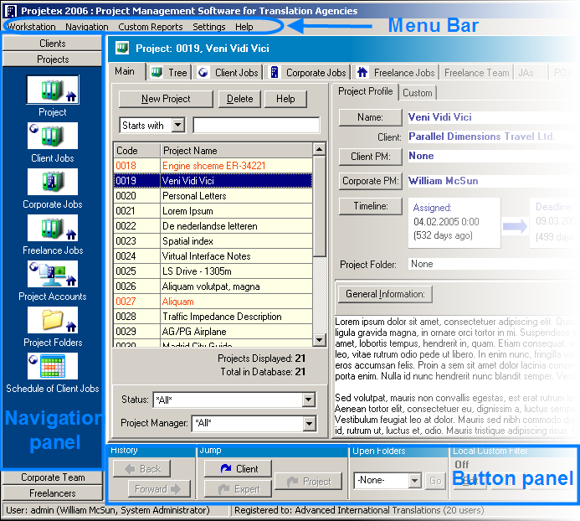
Task: Select project 0022 De nederlandse letteren
Action: 213,226
